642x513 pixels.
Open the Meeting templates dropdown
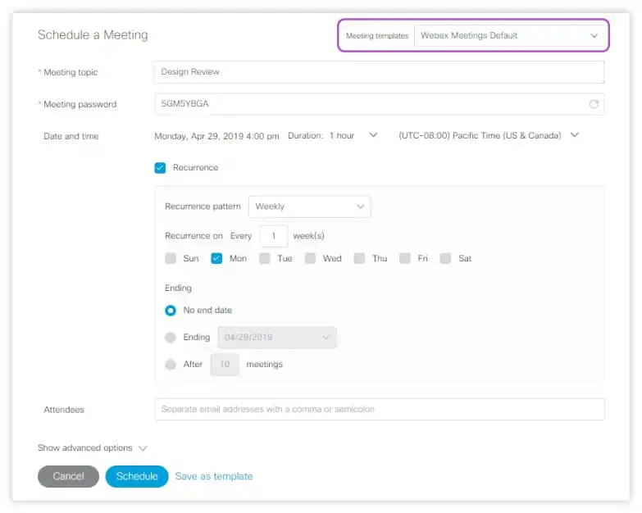pyautogui.click(x=508, y=35)
